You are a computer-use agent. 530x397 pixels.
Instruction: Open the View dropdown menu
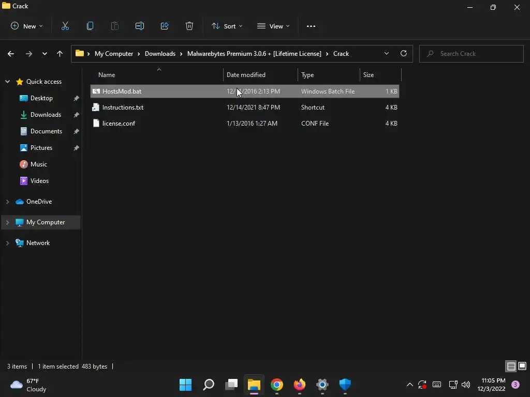pos(273,26)
